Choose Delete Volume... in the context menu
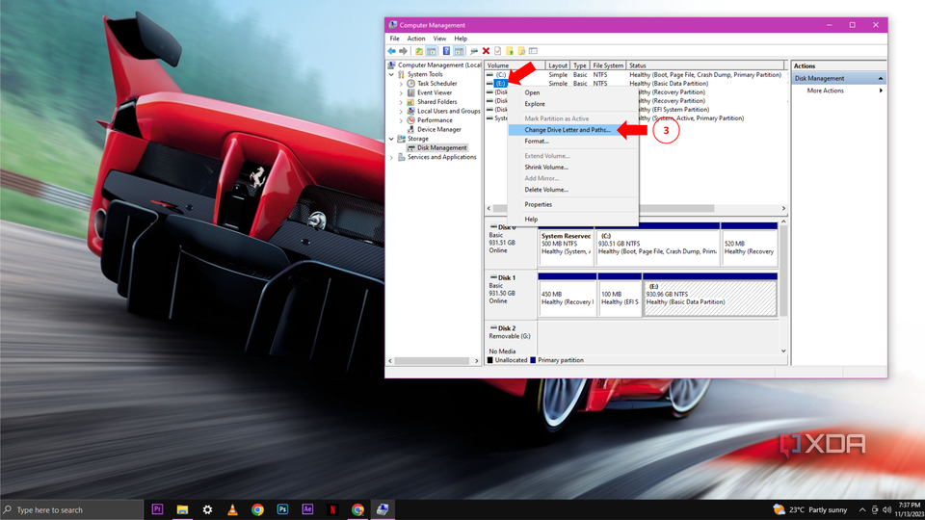 pyautogui.click(x=572, y=190)
